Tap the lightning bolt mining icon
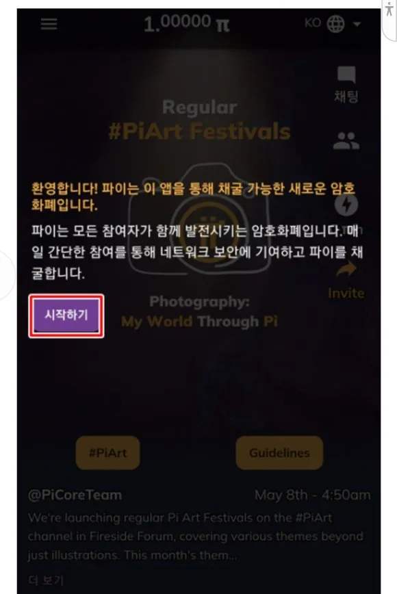This screenshot has width=397, height=594. pyautogui.click(x=346, y=205)
